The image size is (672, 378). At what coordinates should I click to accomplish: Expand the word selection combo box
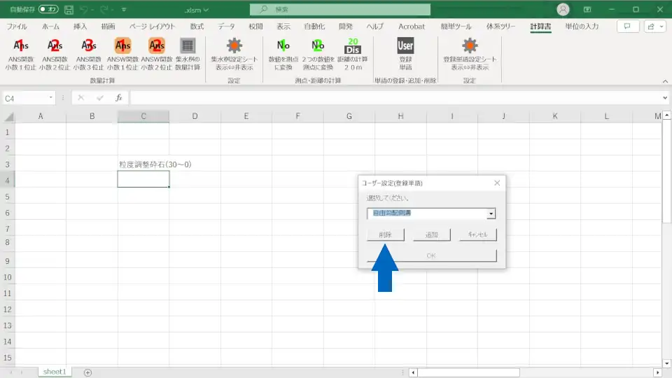[491, 214]
